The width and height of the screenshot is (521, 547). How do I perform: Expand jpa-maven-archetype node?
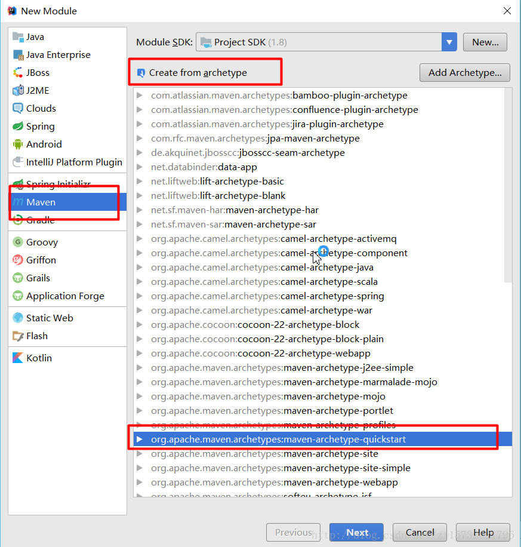[140, 138]
